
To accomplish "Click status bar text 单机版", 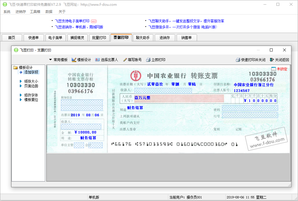I will coord(94,197).
